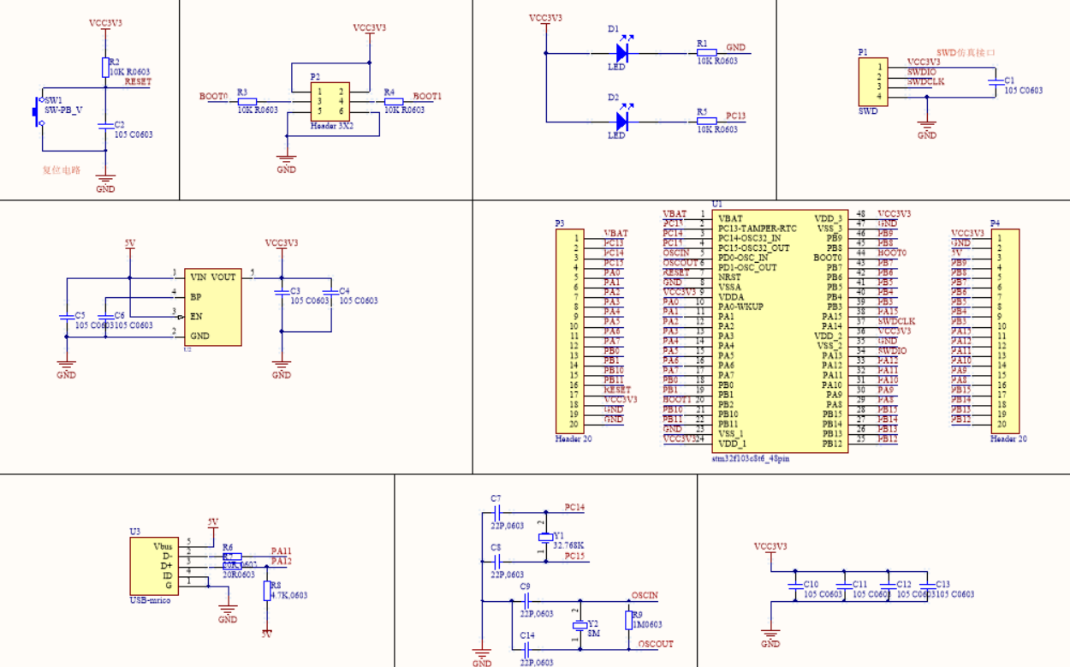Viewport: 1070px width, 667px height.
Task: Click the stm32f103c8t6_48pin part label
Action: click(751, 459)
